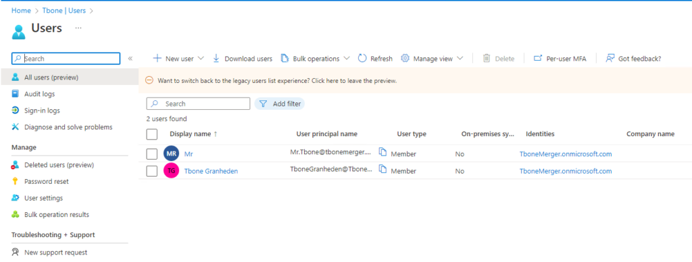692x262 pixels.
Task: Focus the sidebar Search box
Action: [66, 59]
